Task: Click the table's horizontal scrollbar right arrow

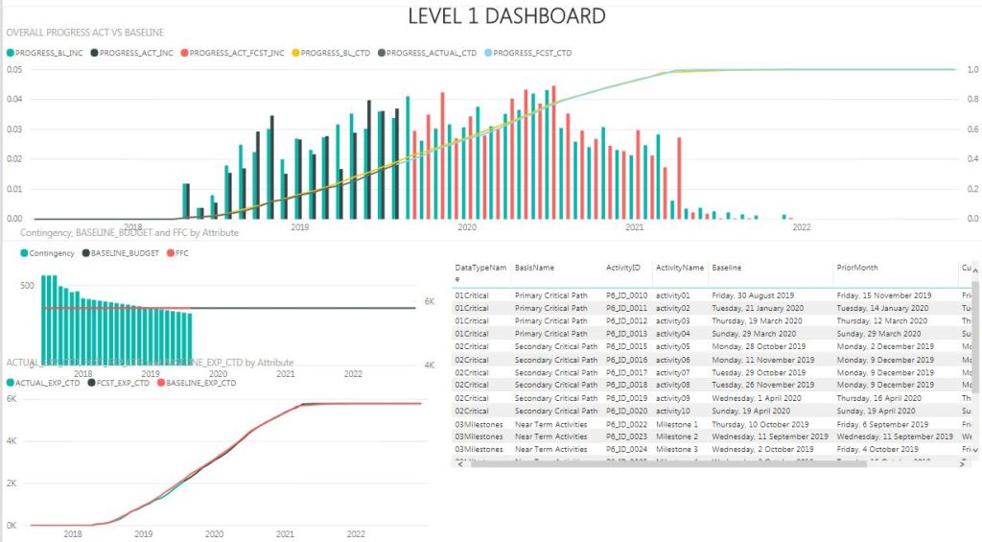Action: [963, 463]
